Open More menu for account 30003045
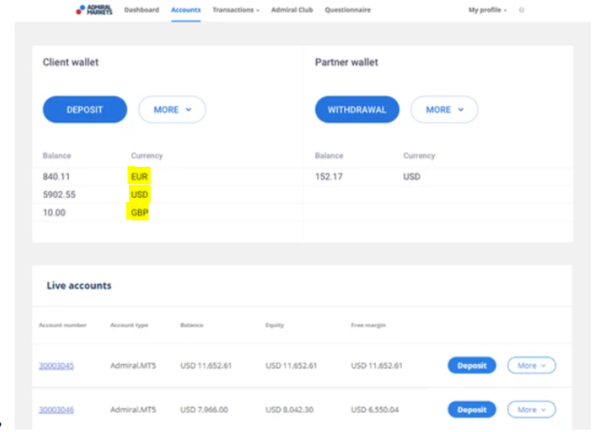608x432 pixels. coord(531,366)
